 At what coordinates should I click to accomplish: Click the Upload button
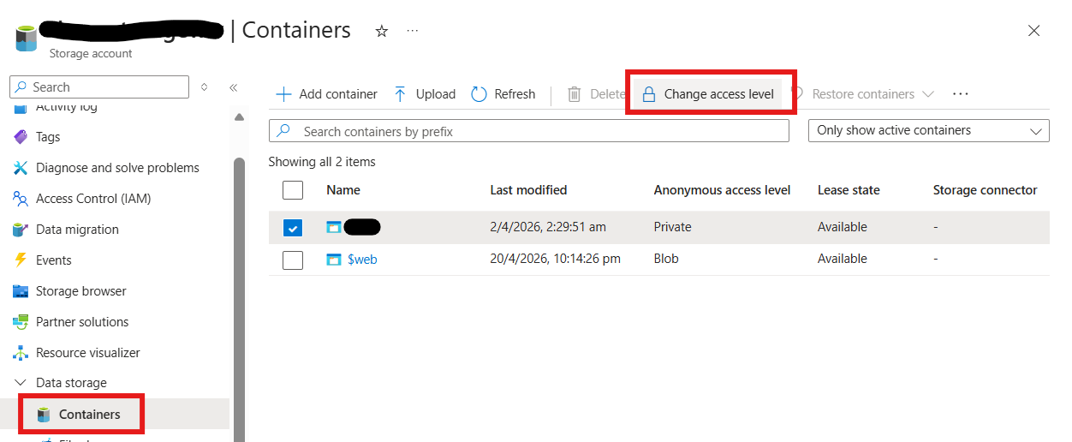tap(425, 94)
